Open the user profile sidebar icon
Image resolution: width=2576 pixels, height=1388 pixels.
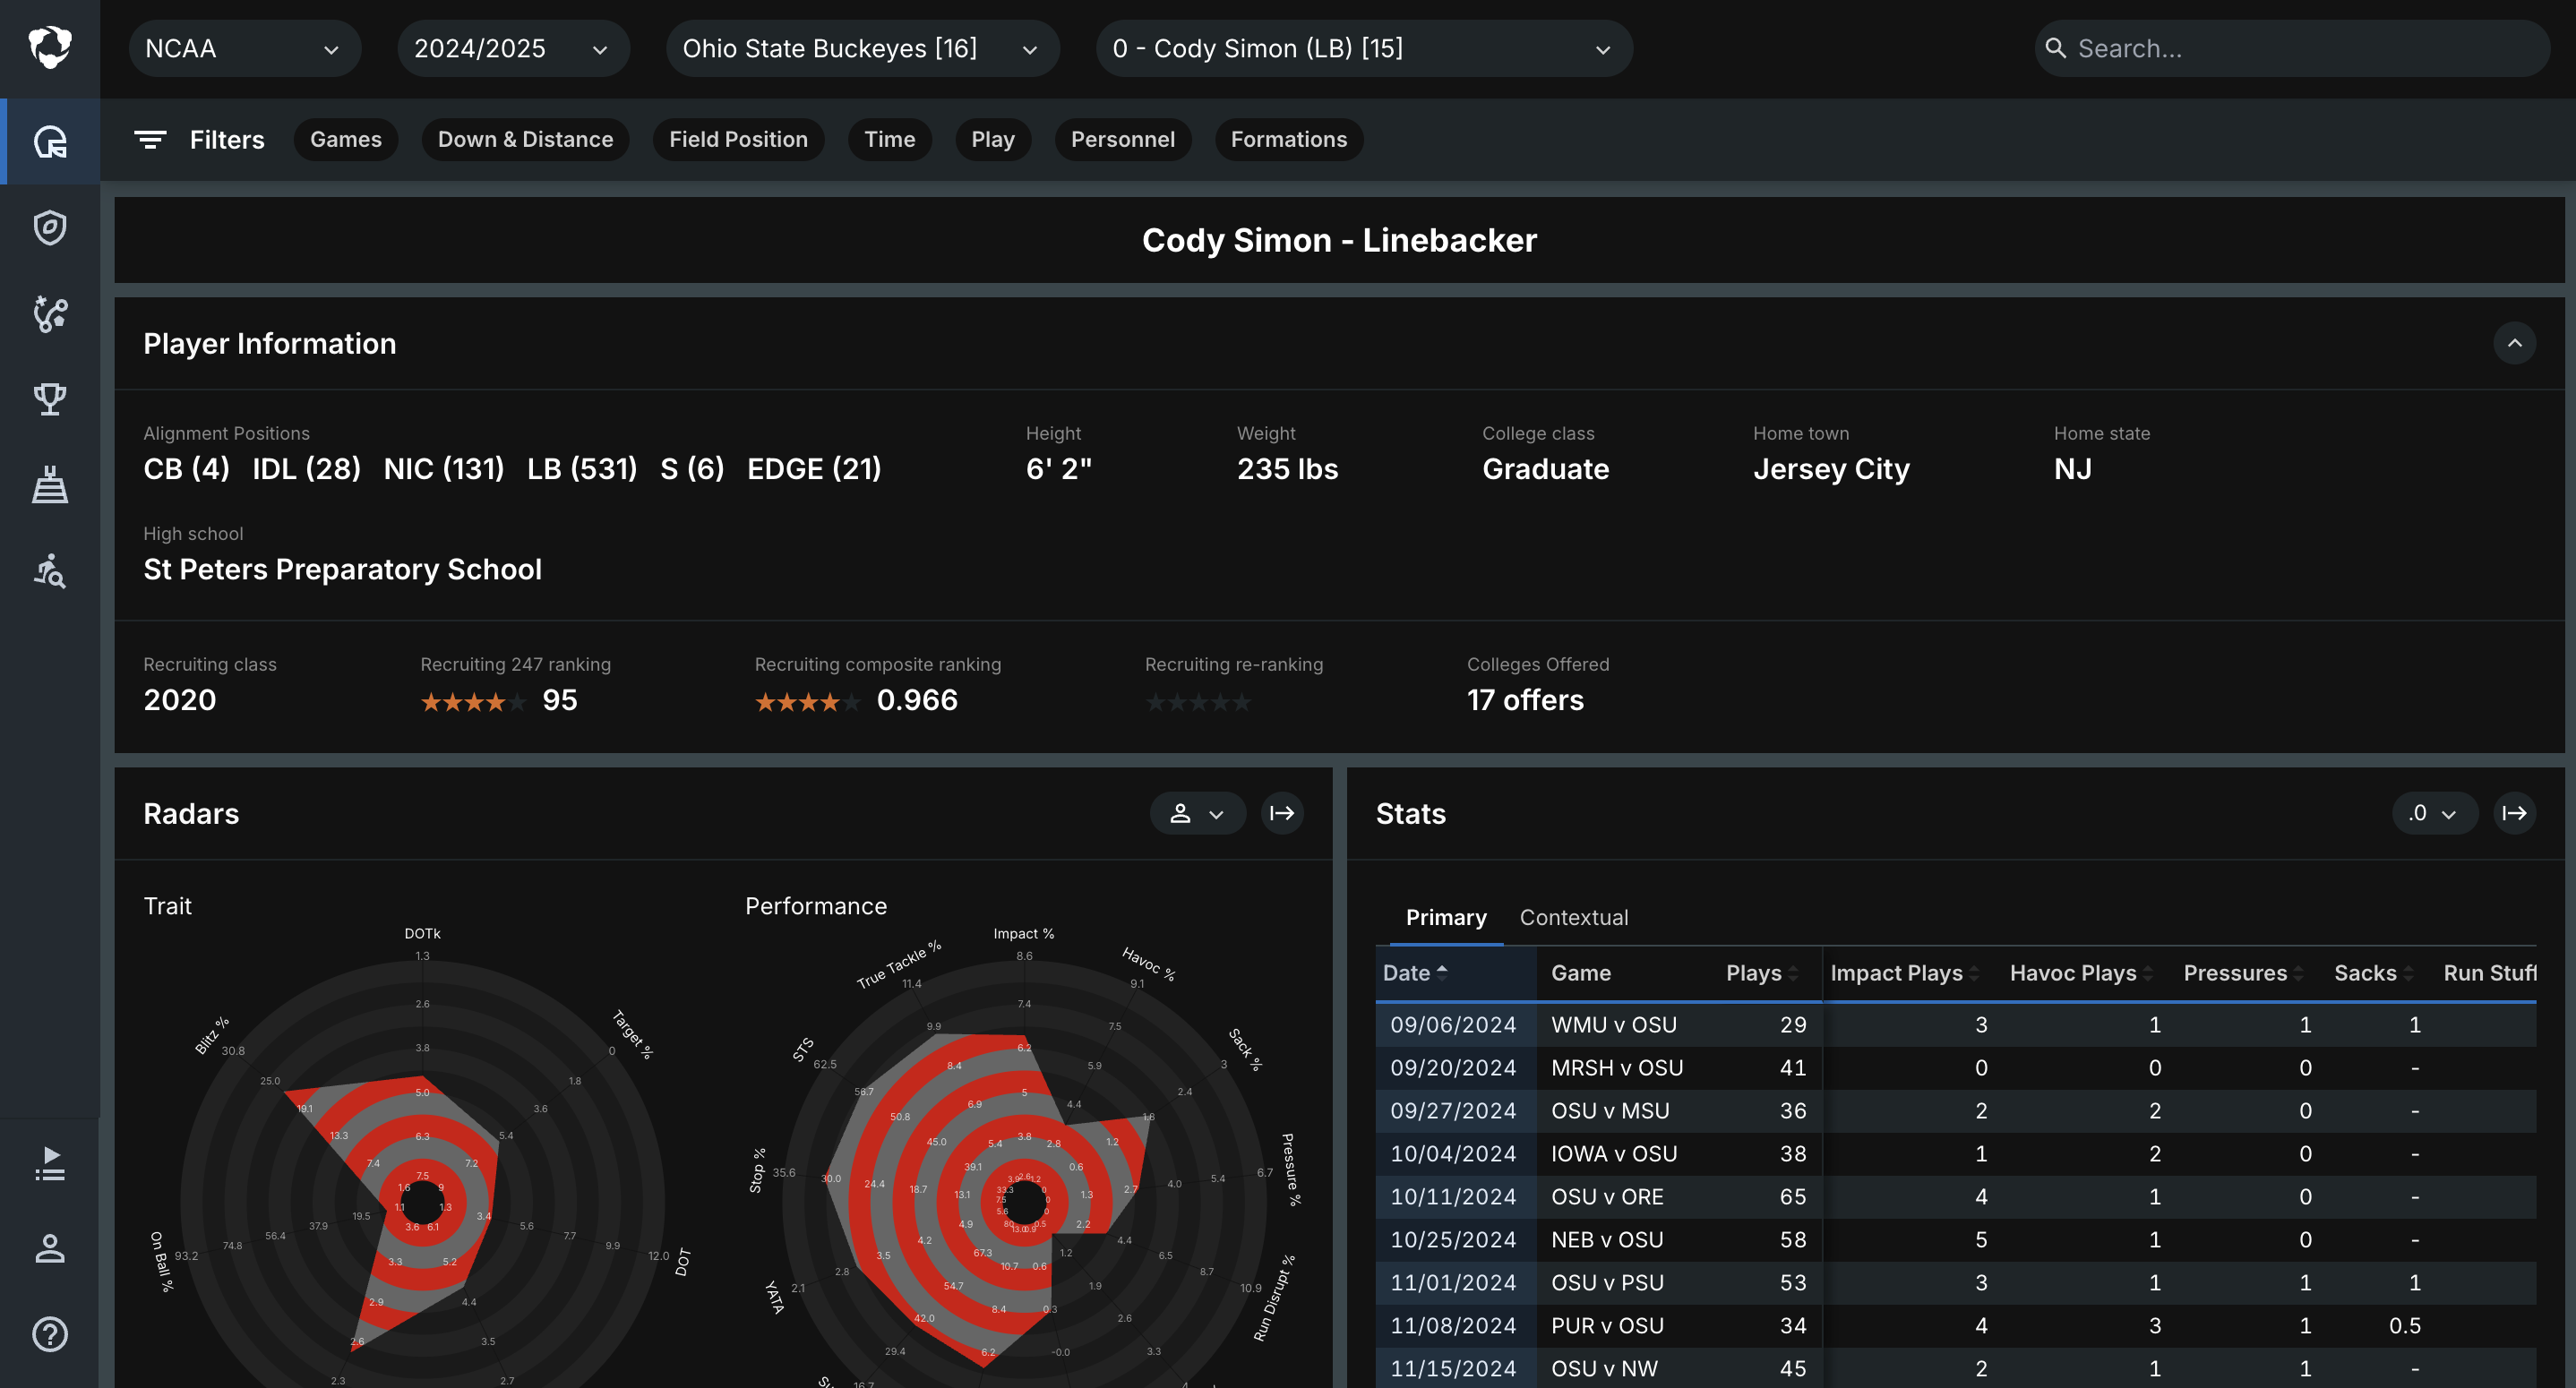(50, 1249)
